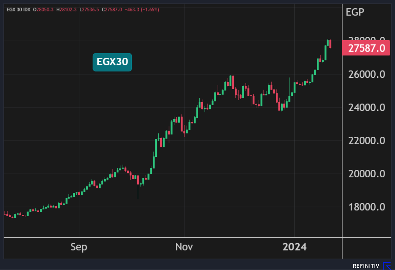Click the EGP currency label
395x270 pixels.
click(x=355, y=12)
